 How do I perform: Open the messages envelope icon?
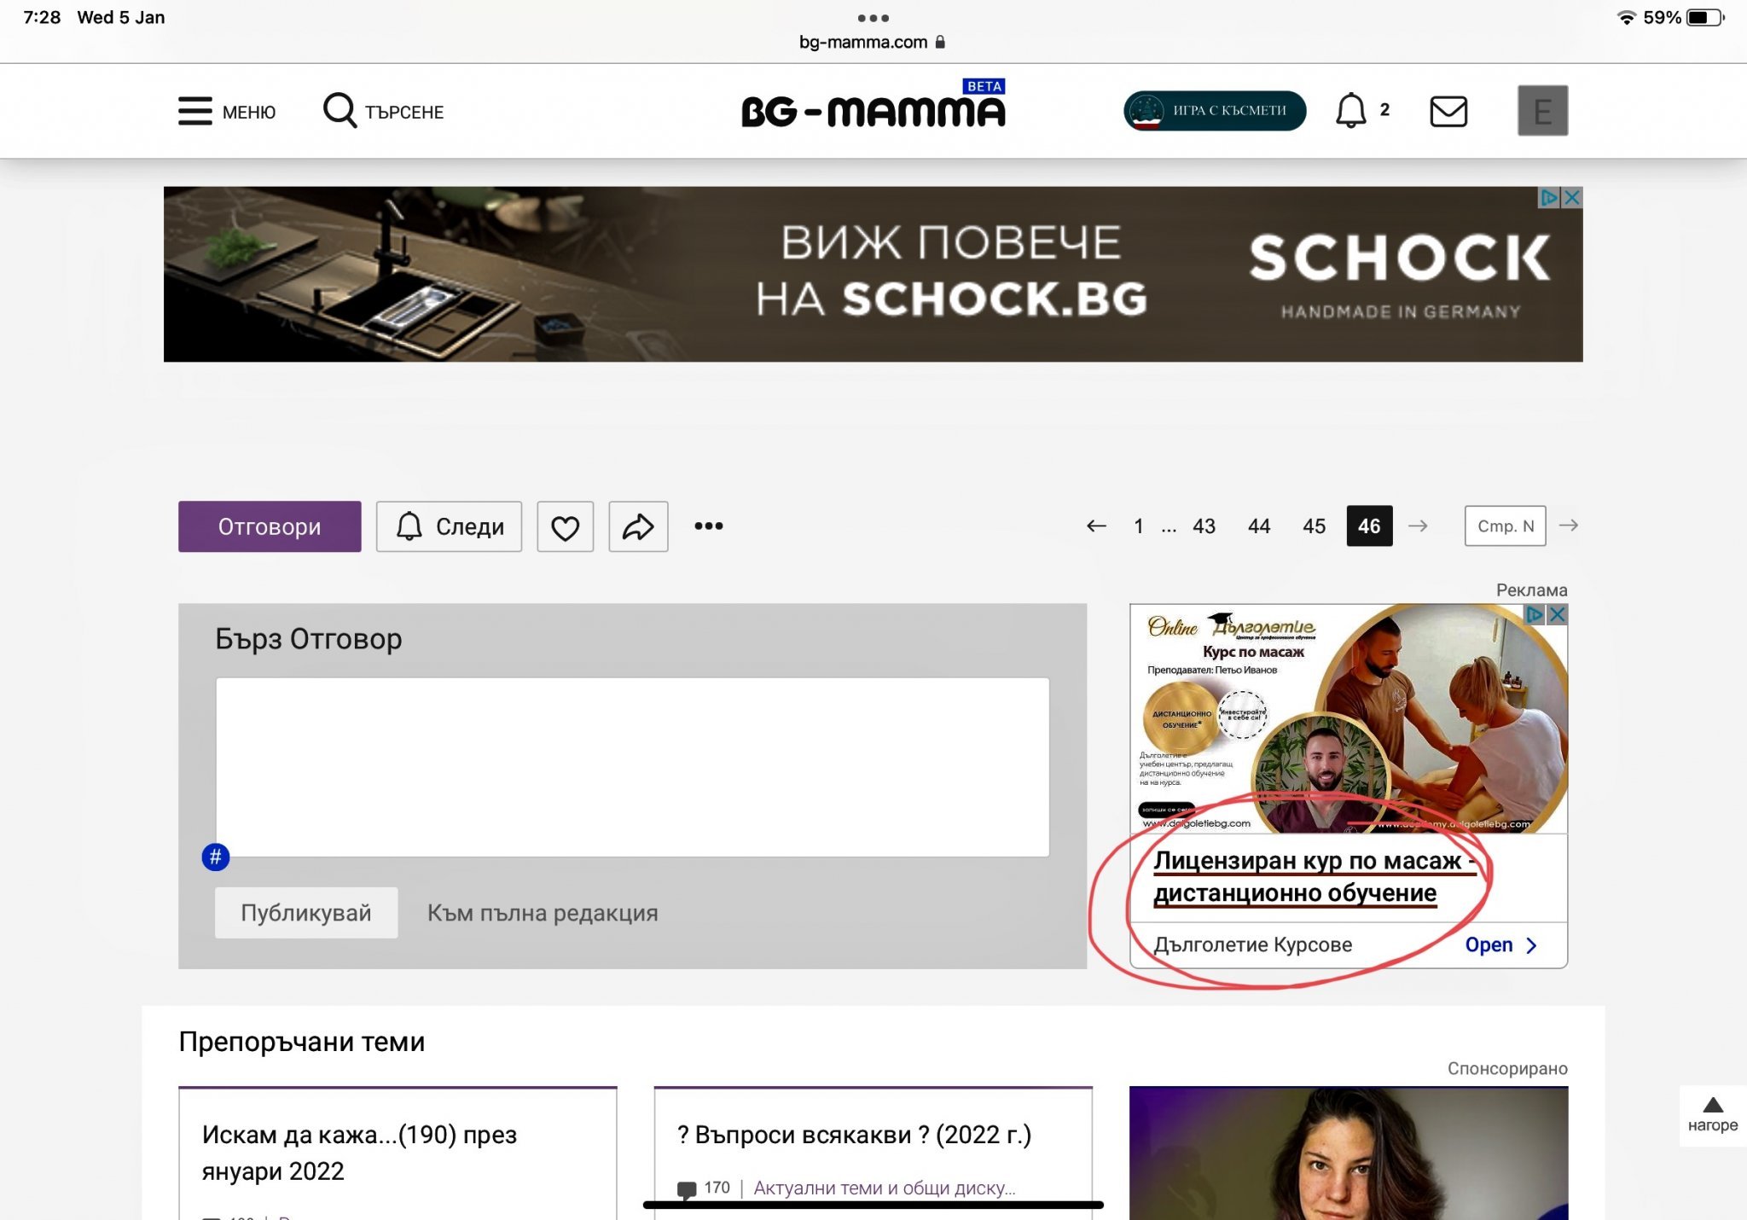(1448, 111)
